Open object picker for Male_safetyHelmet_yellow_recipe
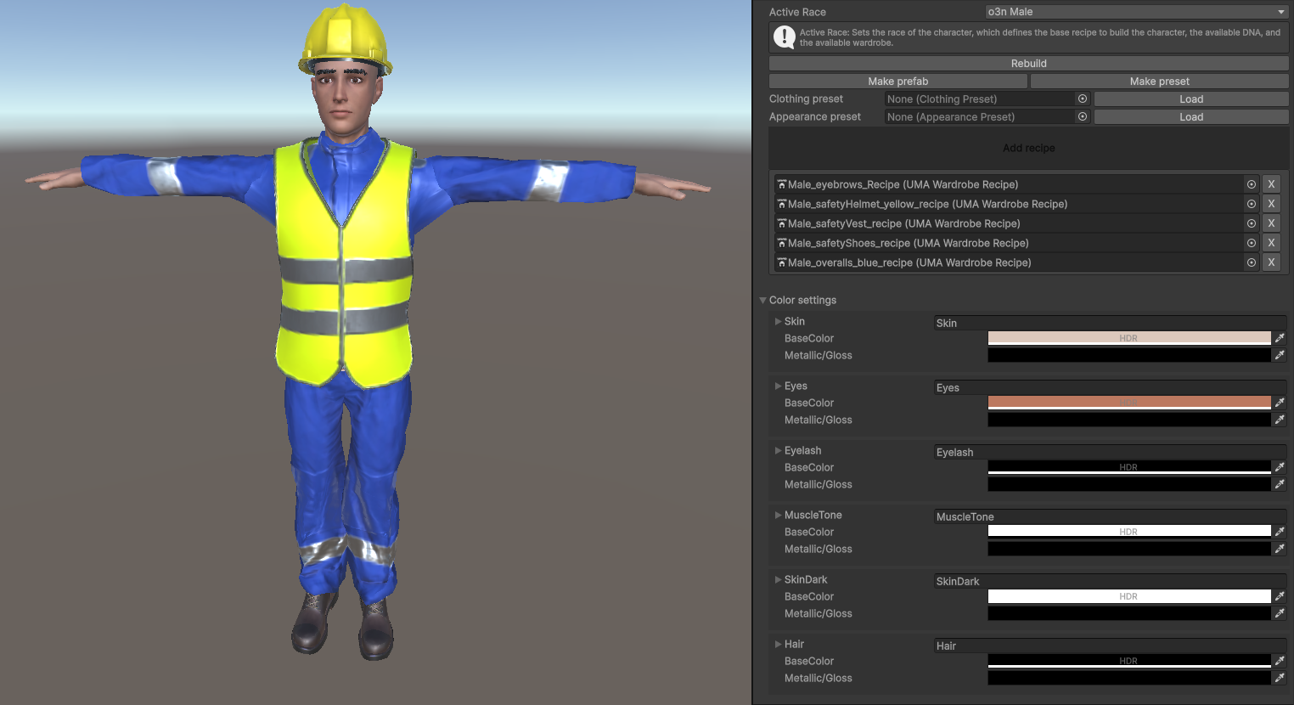Viewport: 1294px width, 705px height. [x=1252, y=204]
